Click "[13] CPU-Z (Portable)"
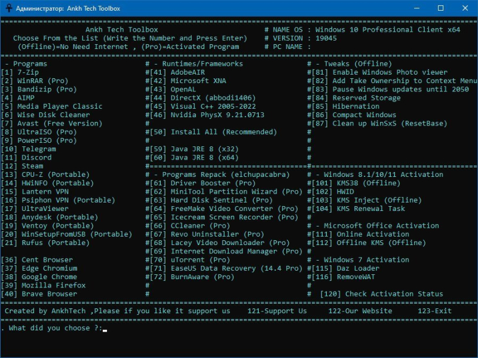The image size is (478, 358). click(x=45, y=175)
